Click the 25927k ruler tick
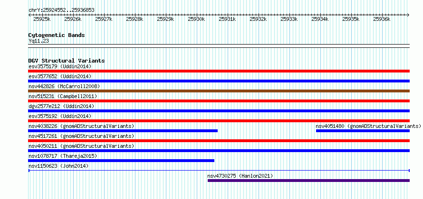Image resolution: width=423 pixels, height=199 pixels. pyautogui.click(x=104, y=19)
